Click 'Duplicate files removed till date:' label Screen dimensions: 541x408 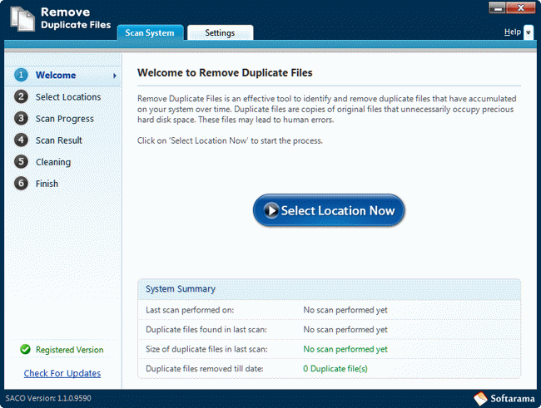[x=205, y=369]
